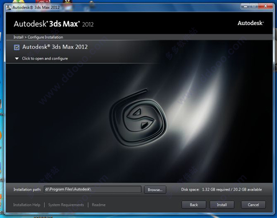
Task: View the System Requirements link
Action: pyautogui.click(x=66, y=205)
